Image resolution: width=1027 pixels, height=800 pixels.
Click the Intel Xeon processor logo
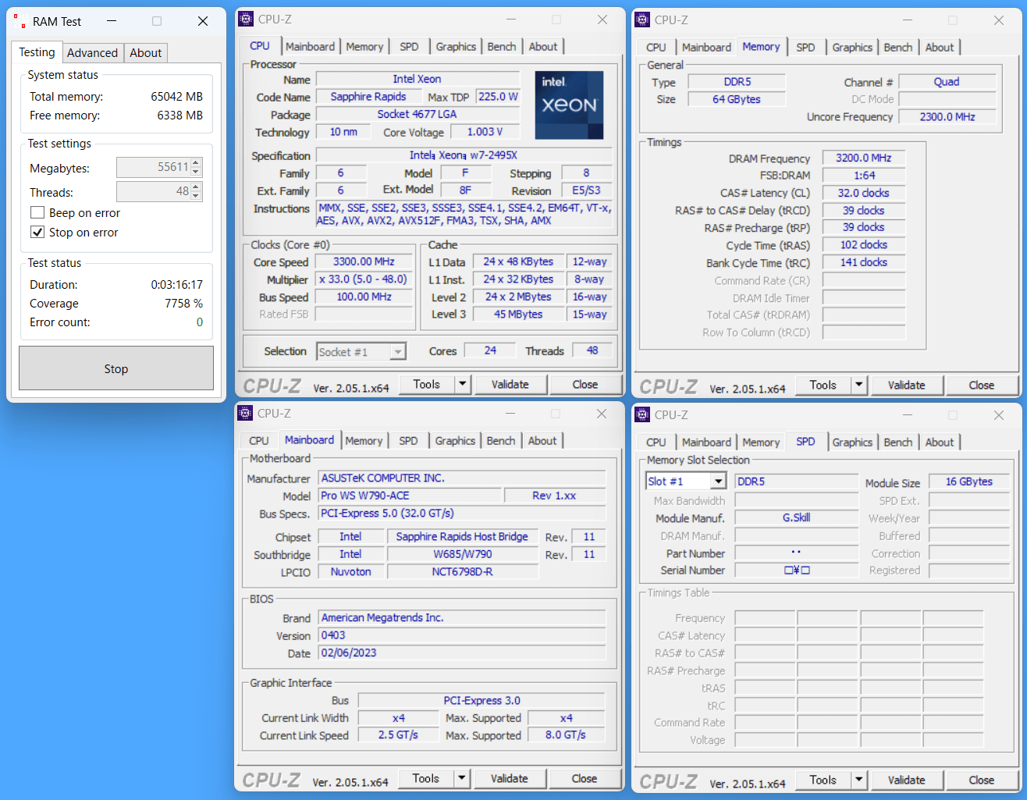pos(569,105)
